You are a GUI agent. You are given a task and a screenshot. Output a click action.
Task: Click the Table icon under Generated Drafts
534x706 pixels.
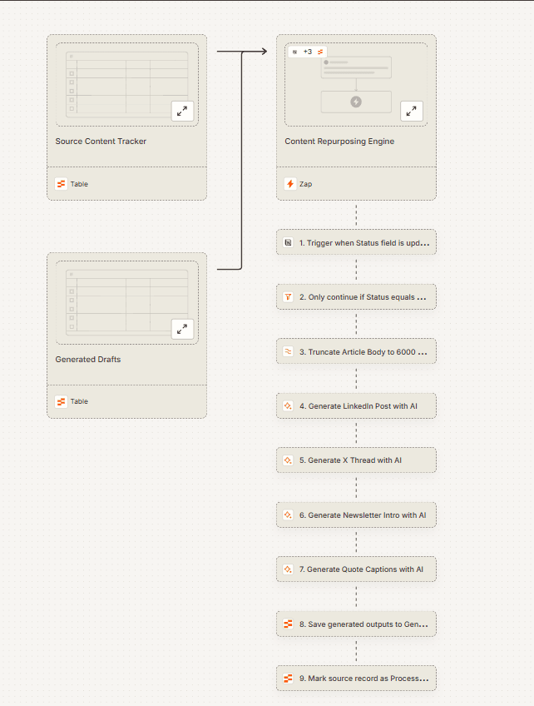tap(62, 401)
